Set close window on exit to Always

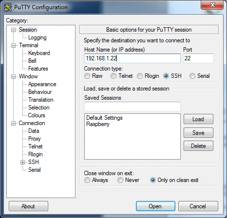87,180
